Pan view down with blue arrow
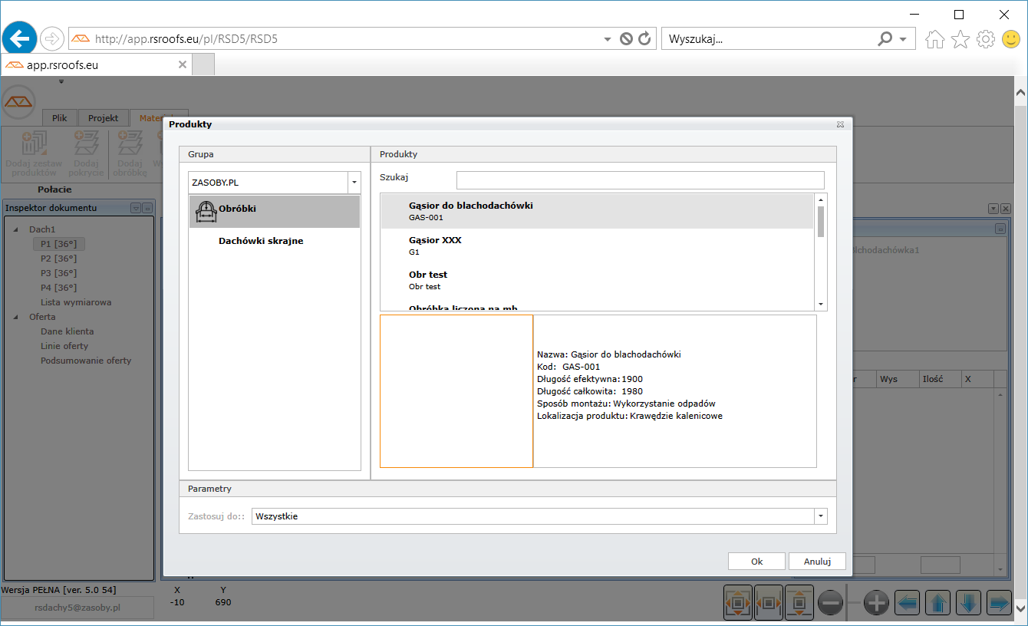 click(x=968, y=603)
